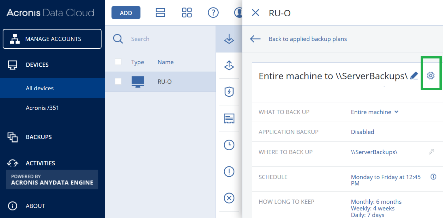This screenshot has height=218, width=443.
Task: Close the RU-O panel
Action: point(255,13)
